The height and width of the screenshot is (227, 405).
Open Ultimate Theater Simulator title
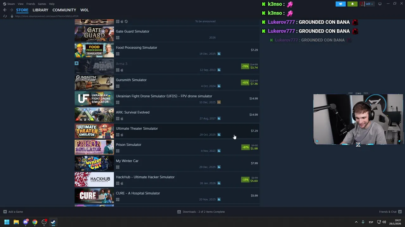click(x=137, y=128)
